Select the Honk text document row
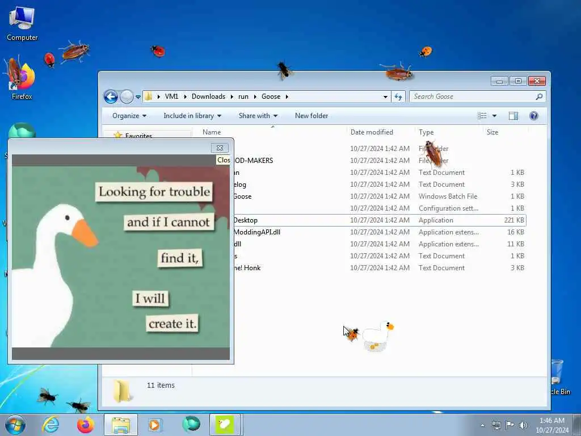Viewport: 581px width, 436px height. [380, 268]
